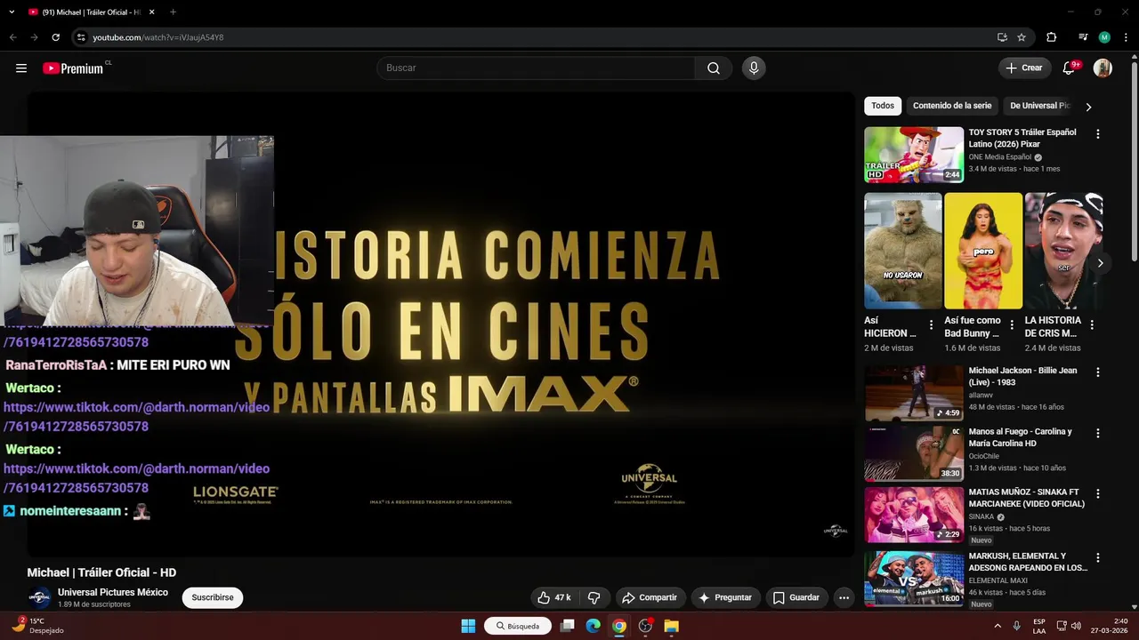1139x640 pixels.
Task: Open a new browser tab
Action: [x=173, y=12]
